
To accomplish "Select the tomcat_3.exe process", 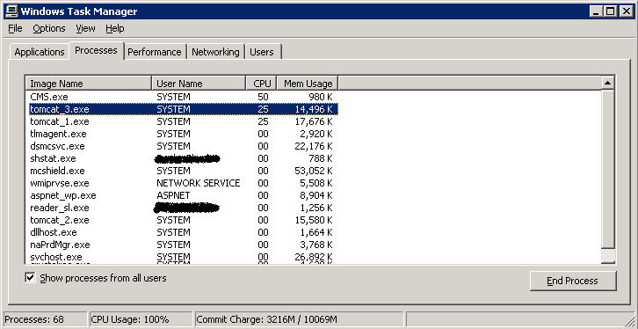I will pos(183,109).
